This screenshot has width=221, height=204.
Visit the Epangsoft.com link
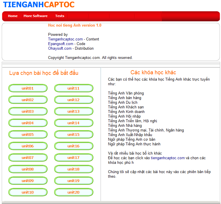pyautogui.click(x=61, y=44)
